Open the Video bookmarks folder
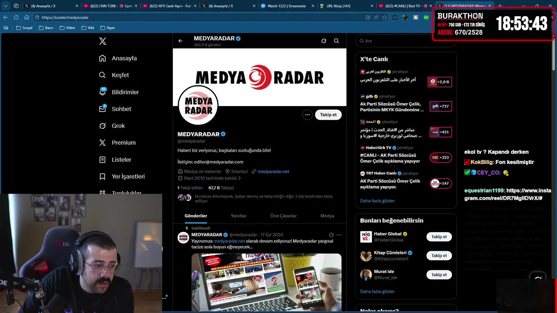 point(67,28)
